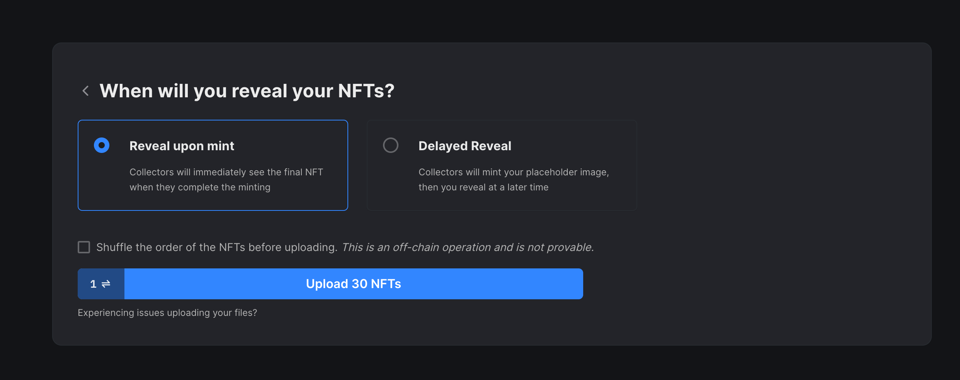
Task: Enable shuffling the NFT order before upload
Action: click(x=83, y=247)
